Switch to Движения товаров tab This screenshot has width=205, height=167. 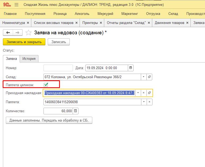169,23
